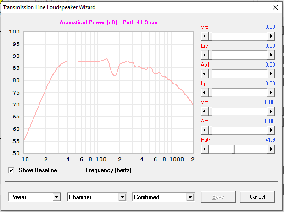Uncheck the Show Baseline checkbox

[x=11, y=170]
